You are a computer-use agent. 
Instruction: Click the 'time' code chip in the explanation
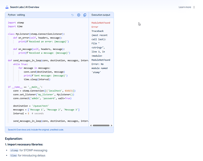tap(14, 156)
